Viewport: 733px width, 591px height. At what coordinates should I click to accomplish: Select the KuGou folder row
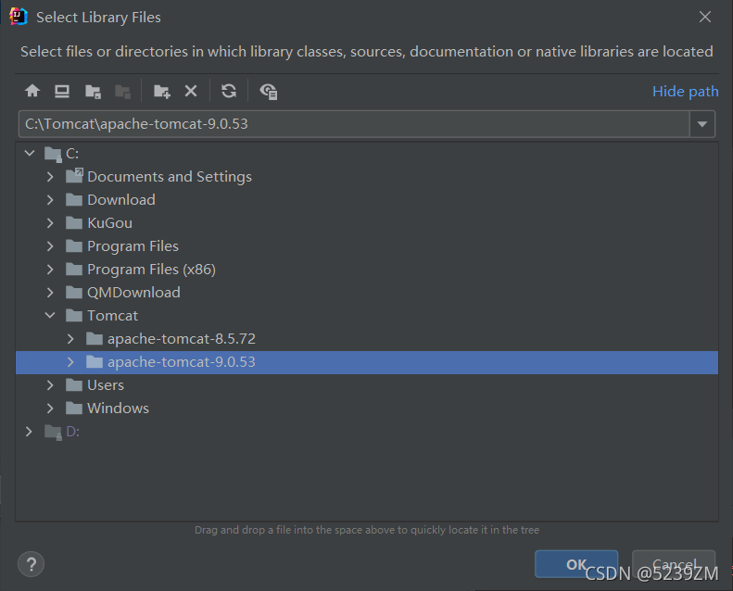(x=367, y=223)
